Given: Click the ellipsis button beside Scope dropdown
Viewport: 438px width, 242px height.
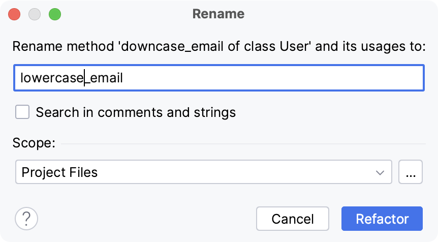Looking at the screenshot, I should tap(411, 172).
